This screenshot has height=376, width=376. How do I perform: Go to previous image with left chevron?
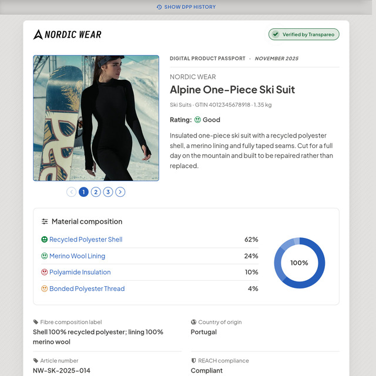pyautogui.click(x=72, y=192)
